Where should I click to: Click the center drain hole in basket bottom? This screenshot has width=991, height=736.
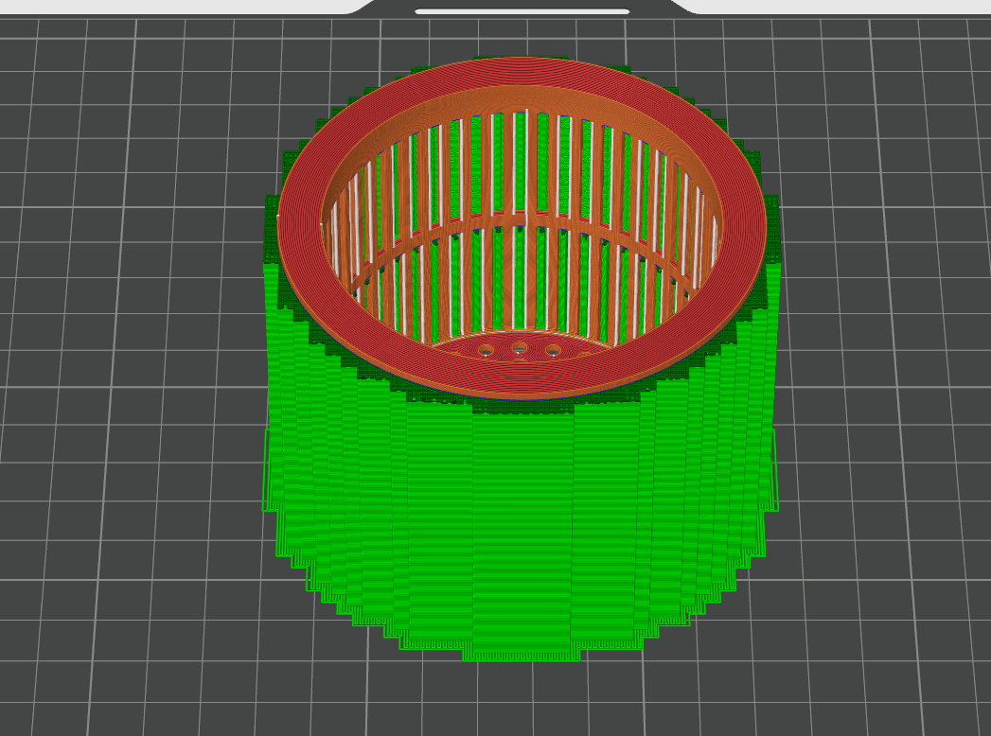point(520,348)
